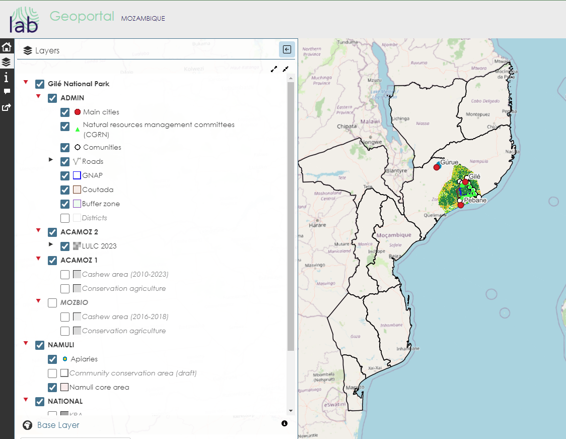Open the Information icon in the sidebar
This screenshot has width=566, height=439.
click(x=7, y=78)
